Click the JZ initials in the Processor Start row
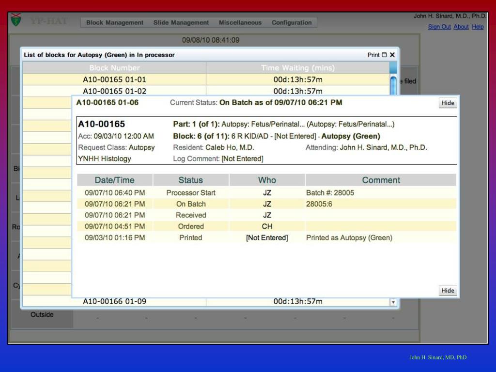Image resolution: width=496 pixels, height=372 pixels. (x=267, y=193)
